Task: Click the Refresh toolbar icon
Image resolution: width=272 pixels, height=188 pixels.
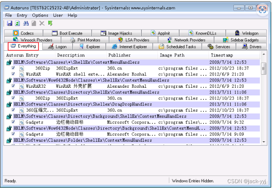Action: (17, 23)
